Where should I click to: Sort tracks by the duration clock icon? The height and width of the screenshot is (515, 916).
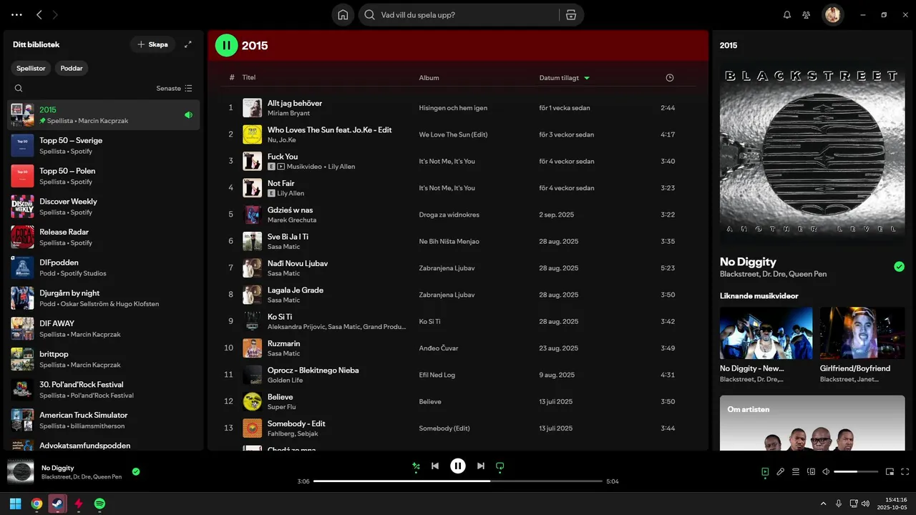tap(670, 77)
